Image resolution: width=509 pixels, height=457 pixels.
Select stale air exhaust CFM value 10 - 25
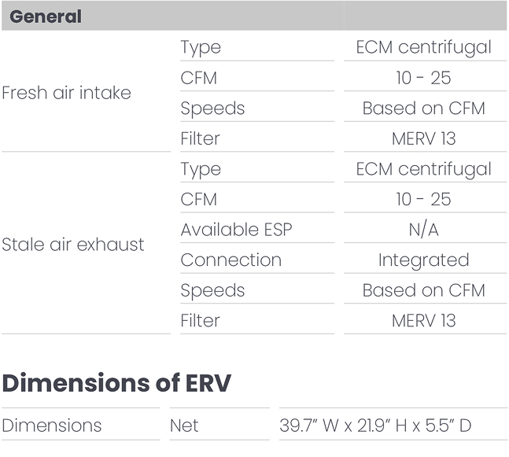423,199
